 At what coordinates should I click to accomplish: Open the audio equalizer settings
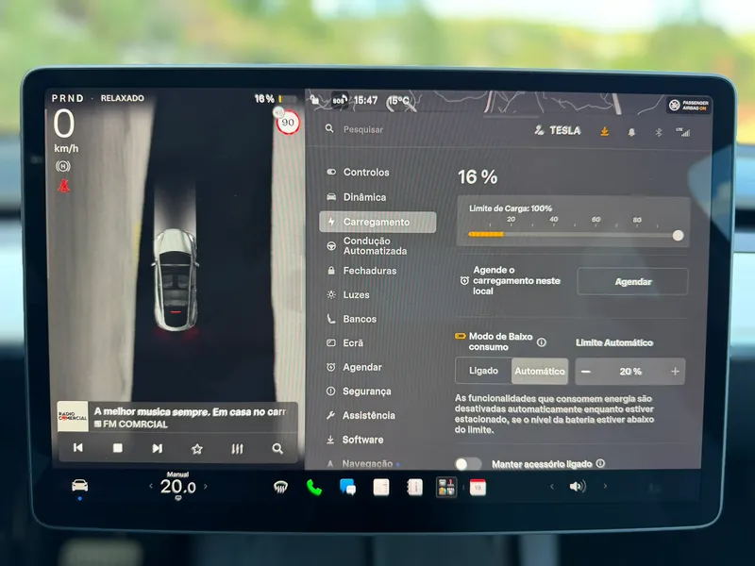(x=237, y=449)
